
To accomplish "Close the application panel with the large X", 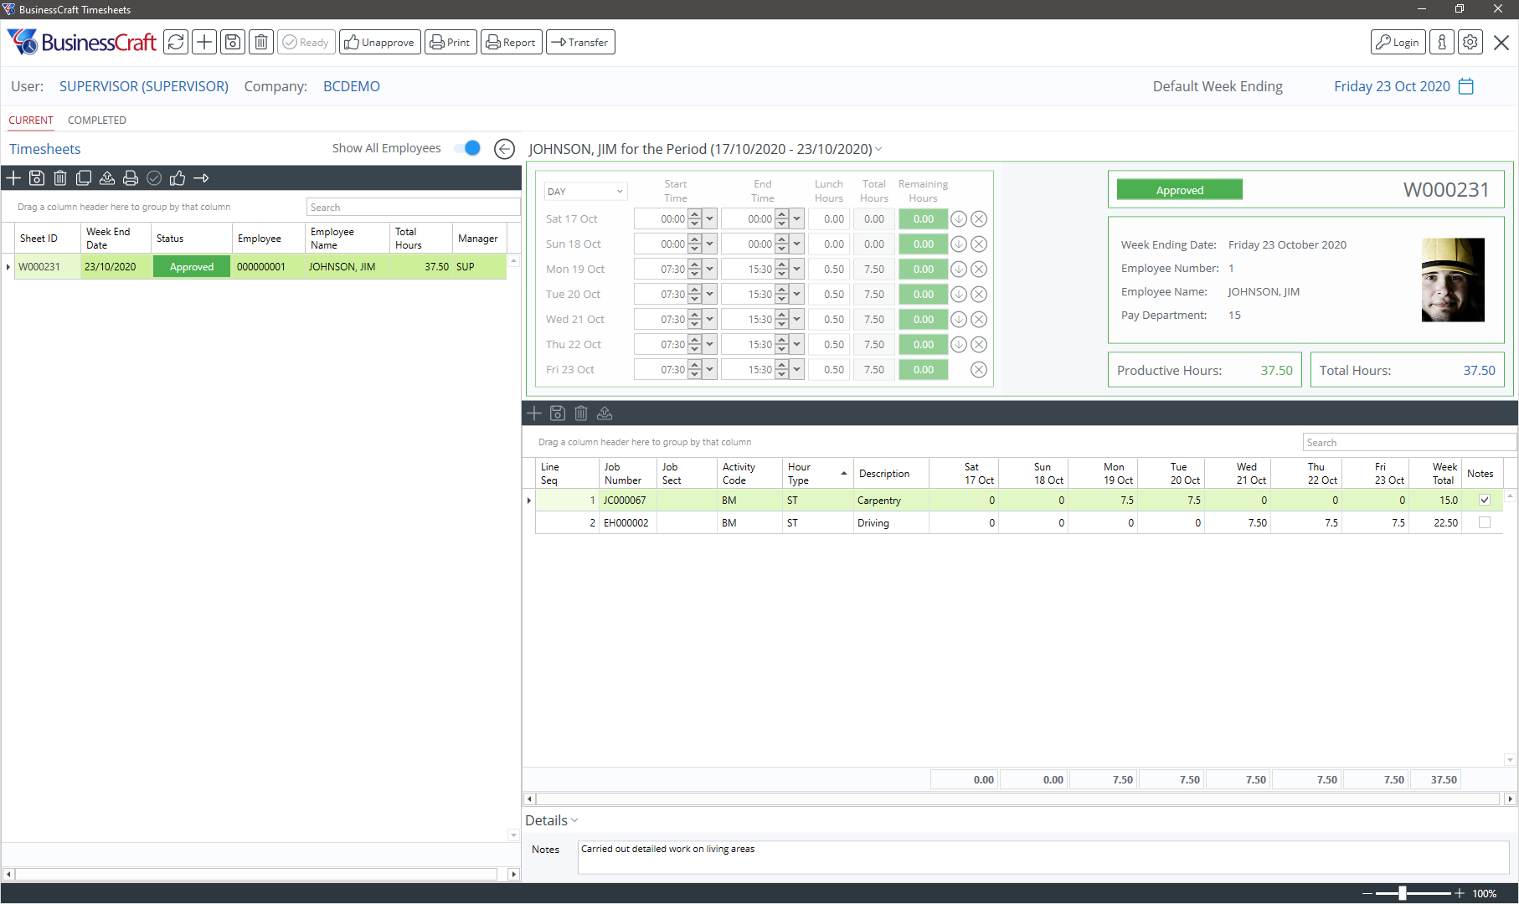I will (x=1501, y=43).
